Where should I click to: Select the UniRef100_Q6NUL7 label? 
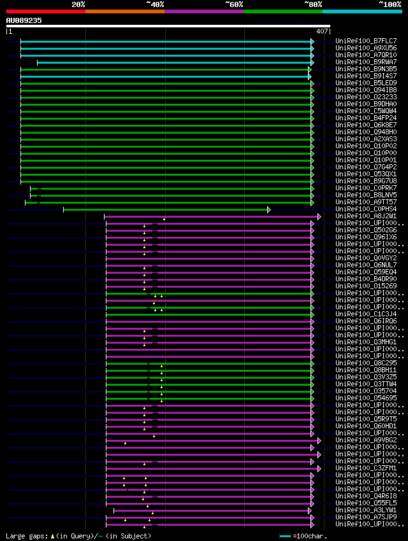click(366, 265)
